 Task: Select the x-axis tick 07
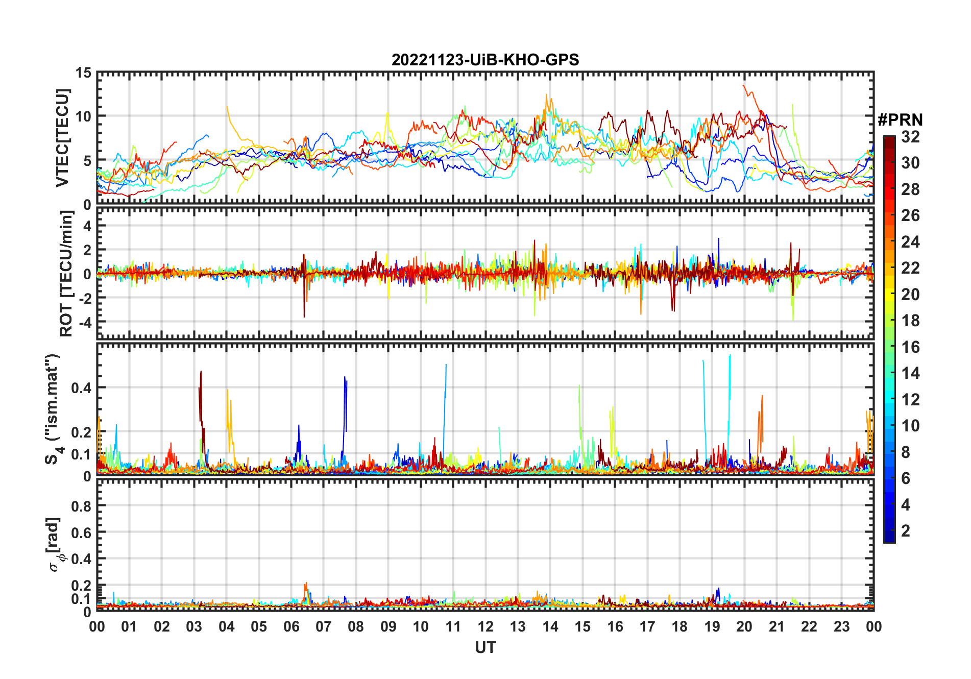324,626
